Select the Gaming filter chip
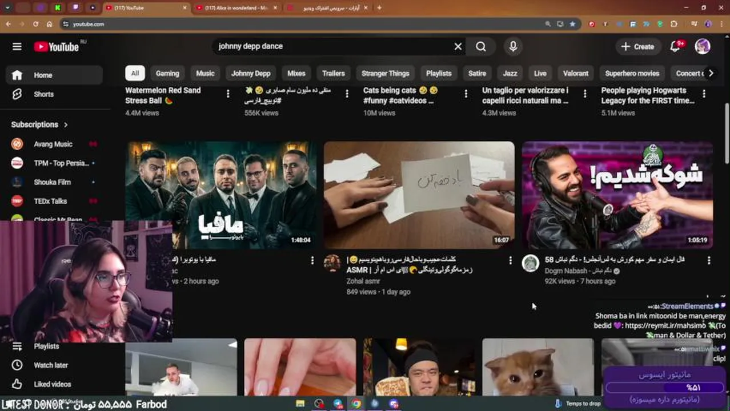 (167, 73)
